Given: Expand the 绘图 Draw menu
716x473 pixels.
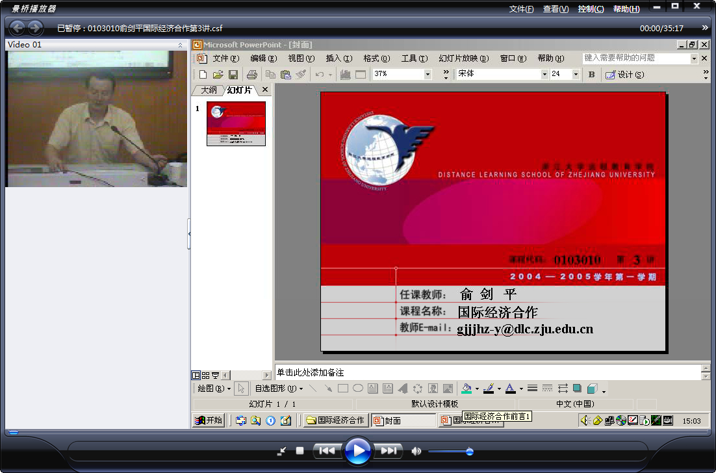Looking at the screenshot, I should [x=214, y=389].
